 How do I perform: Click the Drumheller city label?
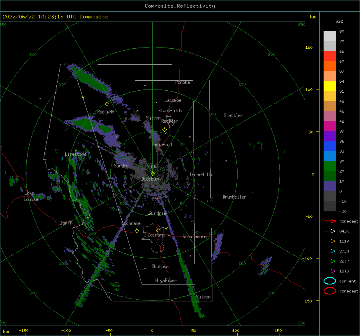pos(234,197)
